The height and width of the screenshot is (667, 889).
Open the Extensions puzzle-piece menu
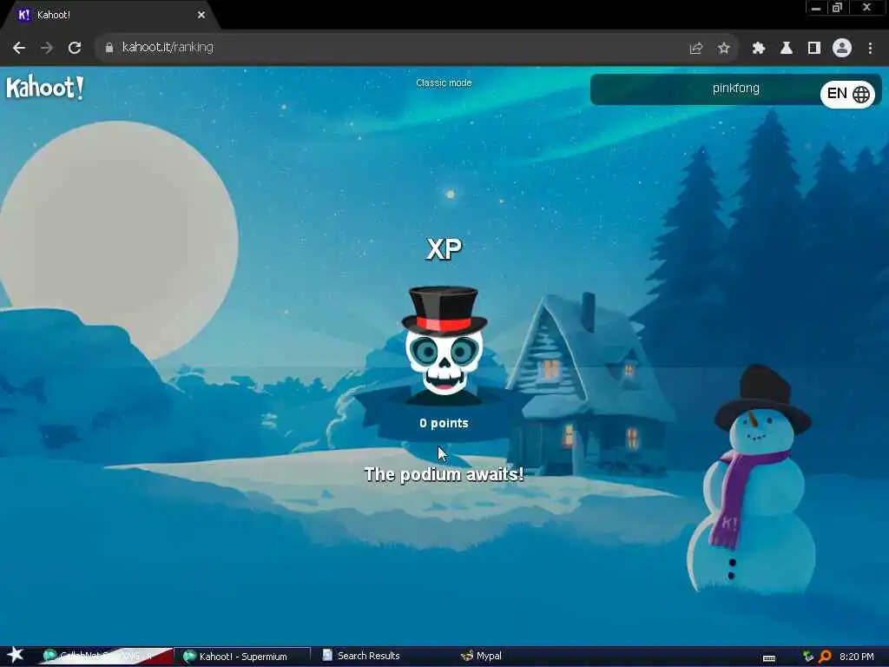click(759, 49)
